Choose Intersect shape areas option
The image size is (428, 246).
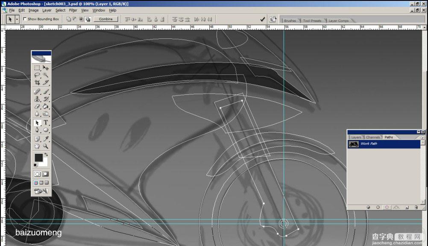(81, 19)
